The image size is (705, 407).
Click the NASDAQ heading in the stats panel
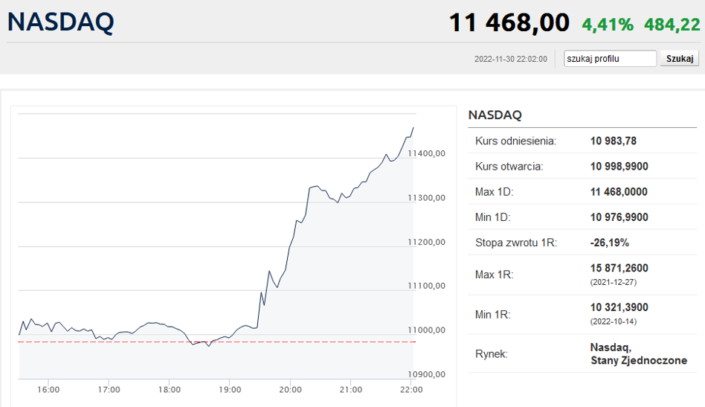[x=495, y=115]
